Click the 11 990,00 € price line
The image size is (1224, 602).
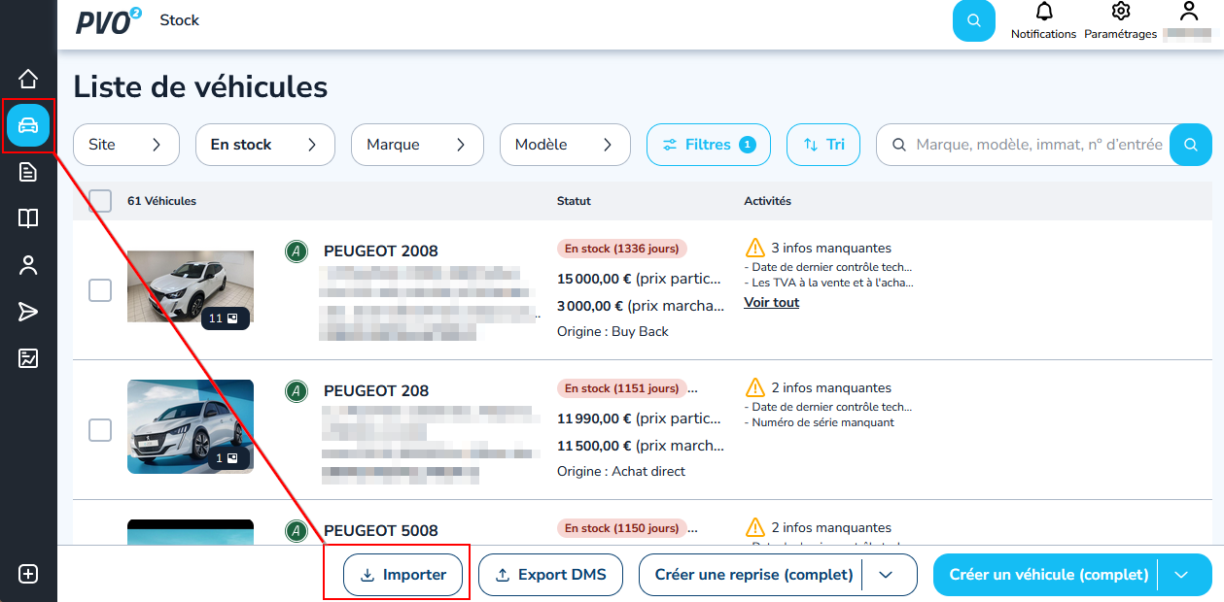(639, 418)
